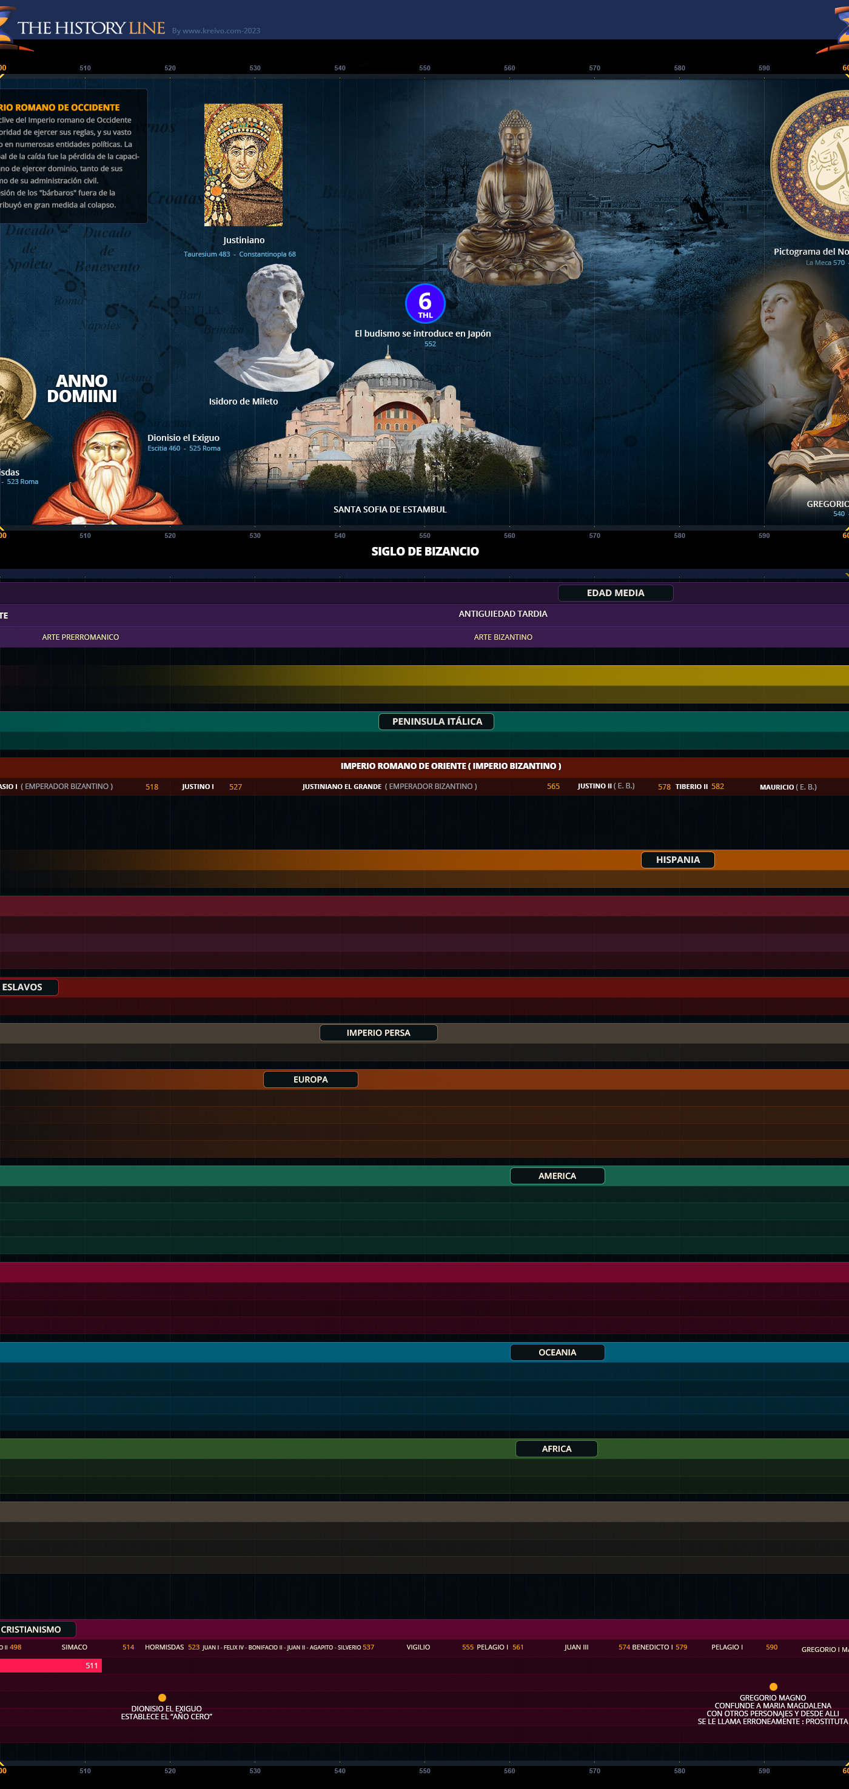This screenshot has width=849, height=1789.
Task: Click the ANNO DOMIINI heading
Action: 82,388
